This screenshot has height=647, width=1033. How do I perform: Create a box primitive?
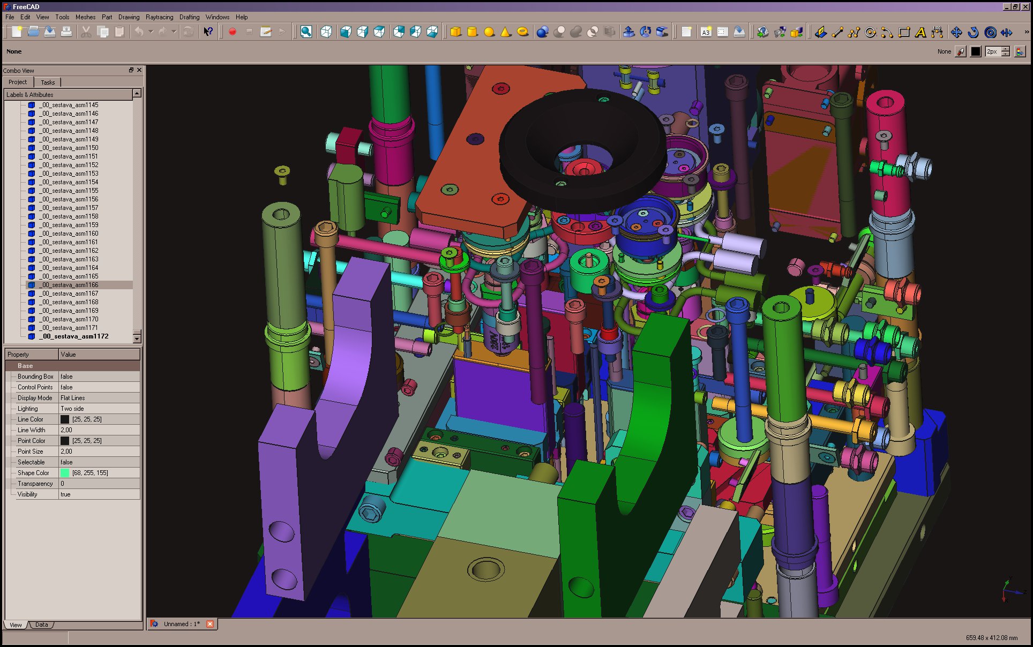point(456,32)
